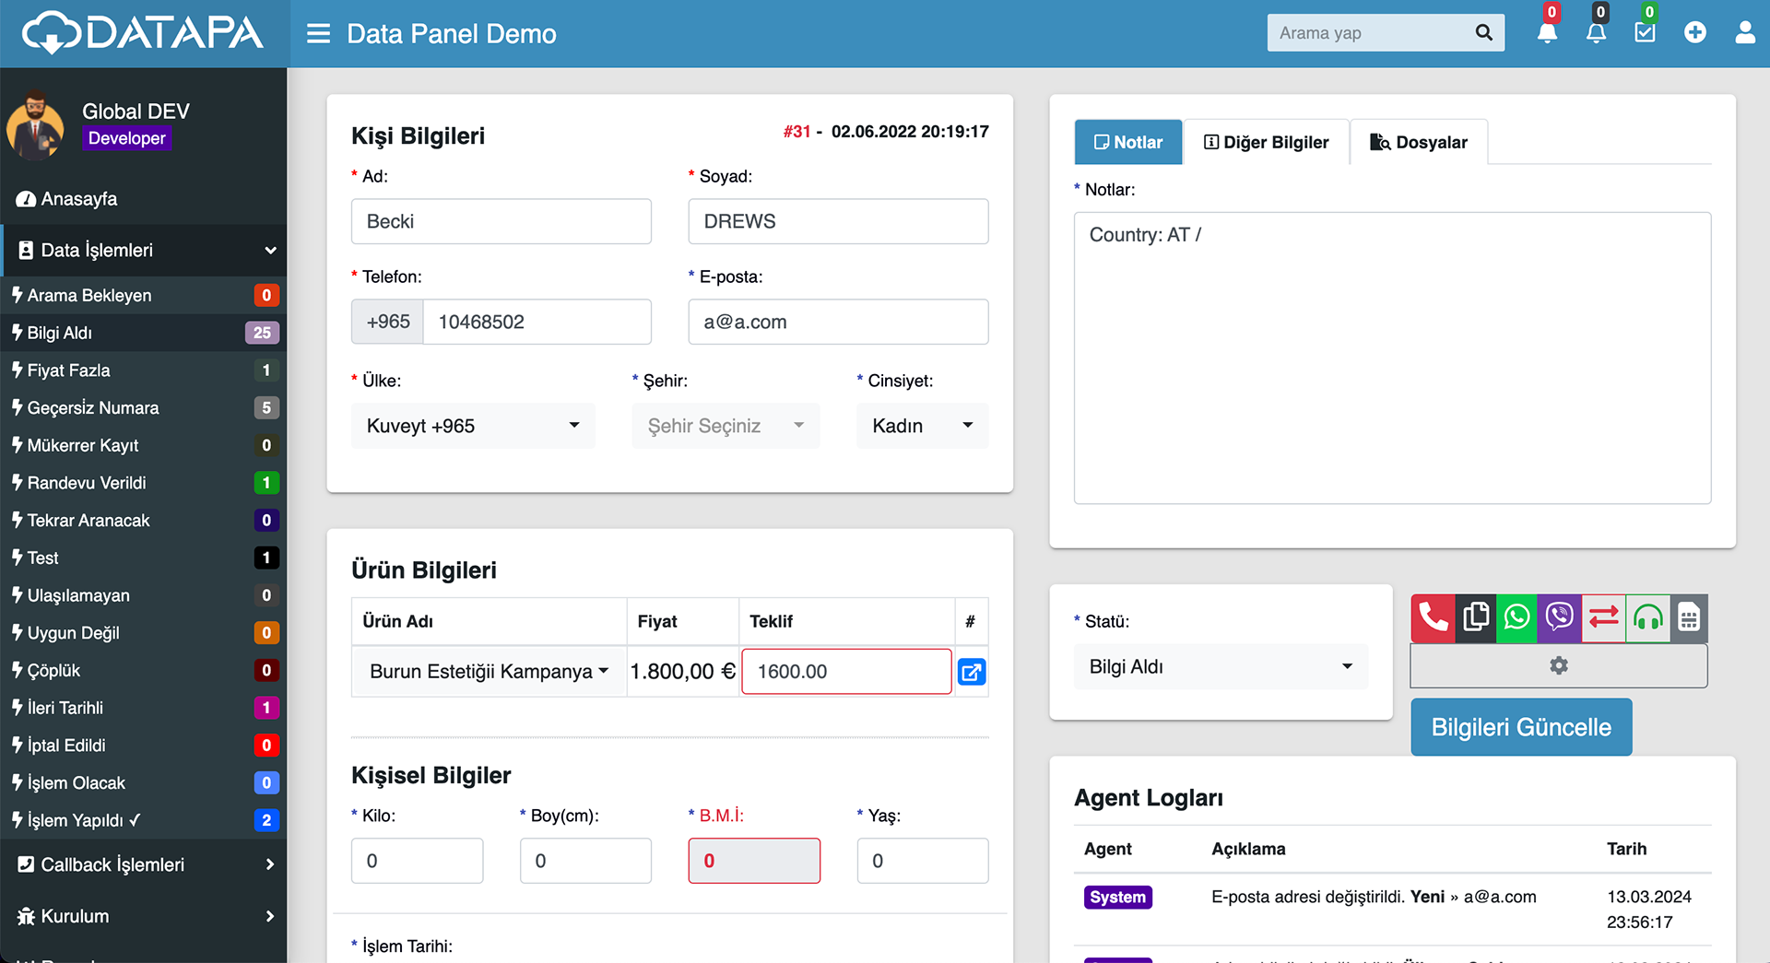Open the Statü dropdown showing Bilgi Aldı

tap(1220, 666)
